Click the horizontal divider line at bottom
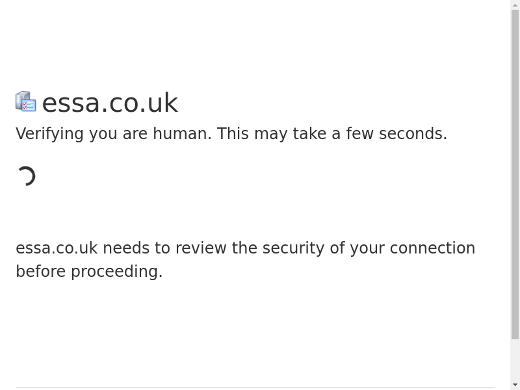Viewport: 520px width, 390px height. (255, 387)
